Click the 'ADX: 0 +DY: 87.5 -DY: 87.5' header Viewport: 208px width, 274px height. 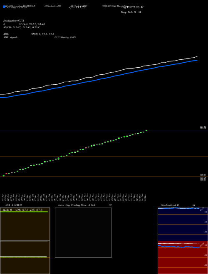[22, 210]
